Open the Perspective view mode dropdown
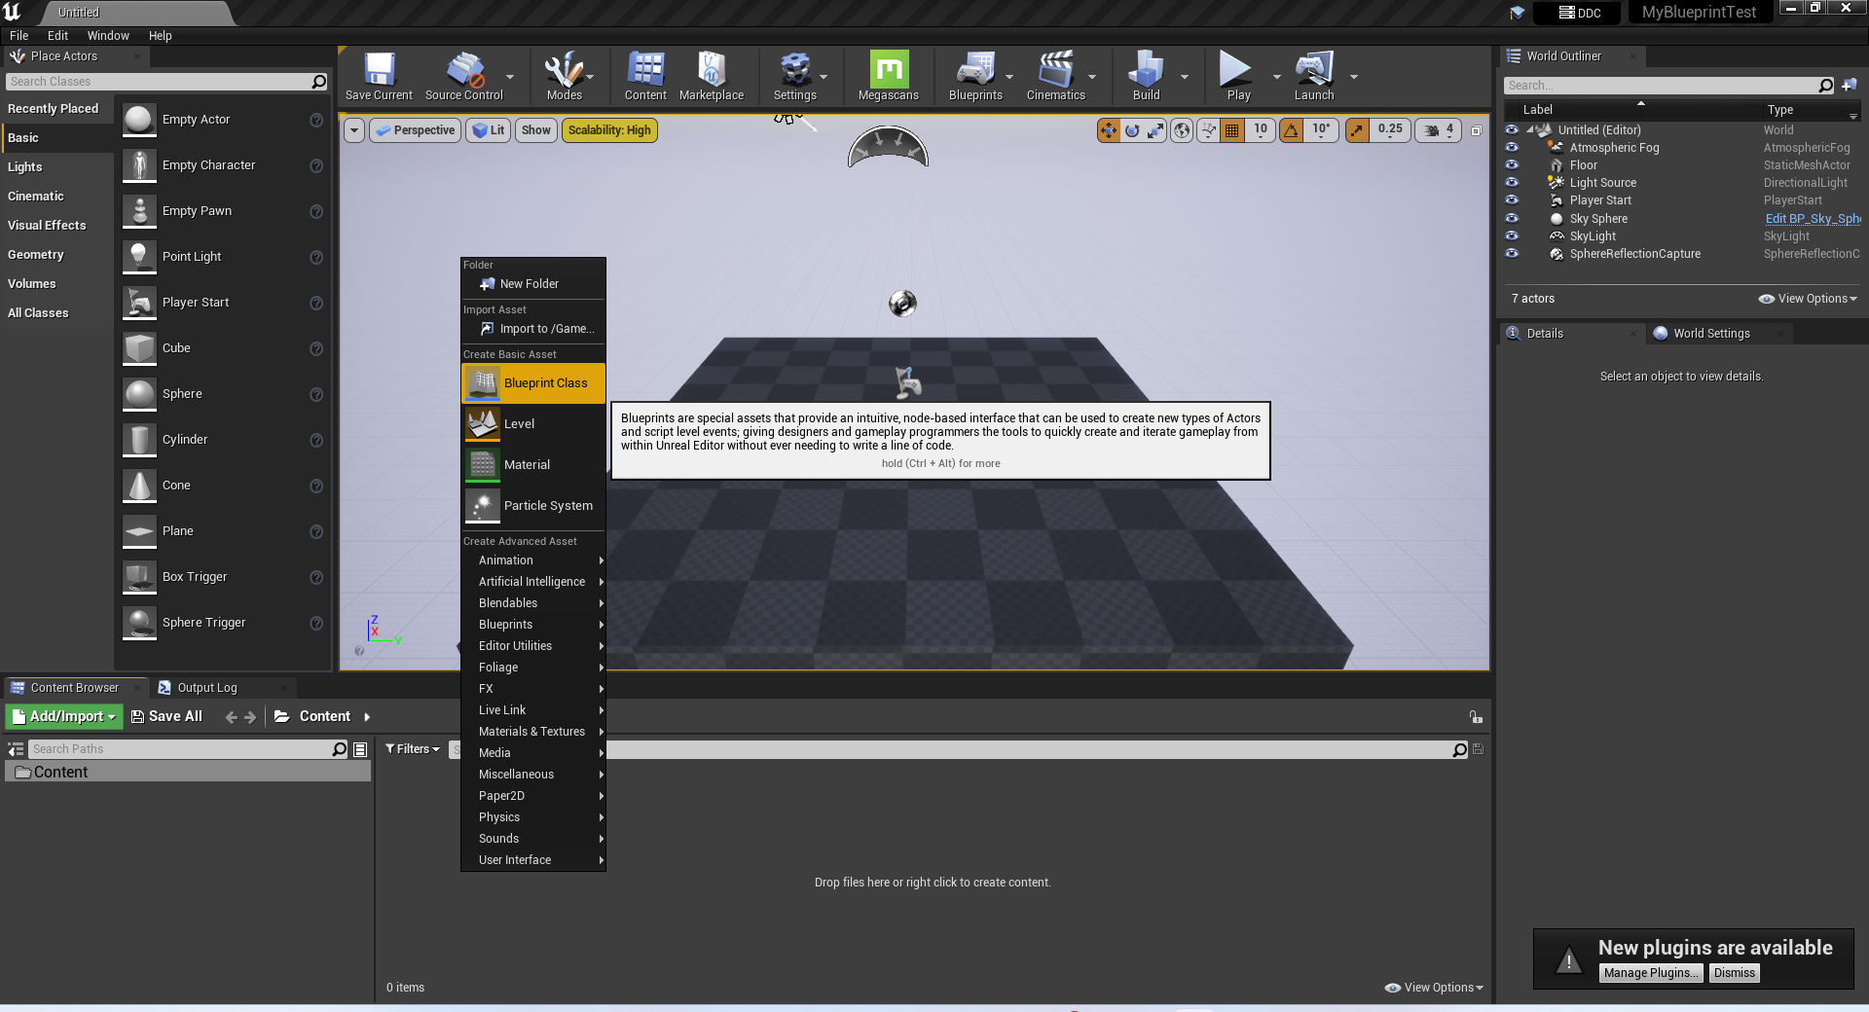 (415, 130)
